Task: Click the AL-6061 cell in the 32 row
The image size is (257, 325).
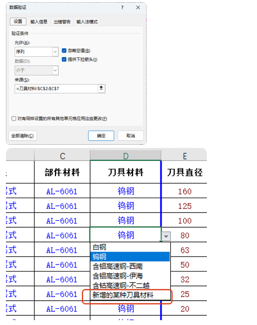Action: click(x=62, y=279)
